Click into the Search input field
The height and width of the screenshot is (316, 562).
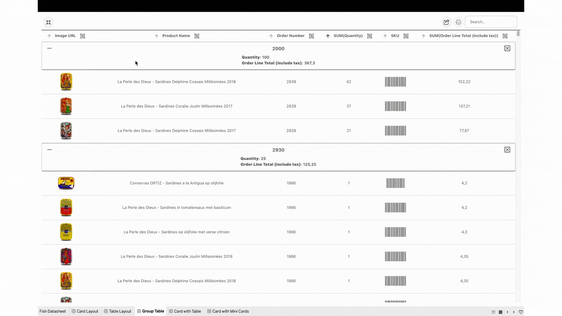pyautogui.click(x=491, y=22)
